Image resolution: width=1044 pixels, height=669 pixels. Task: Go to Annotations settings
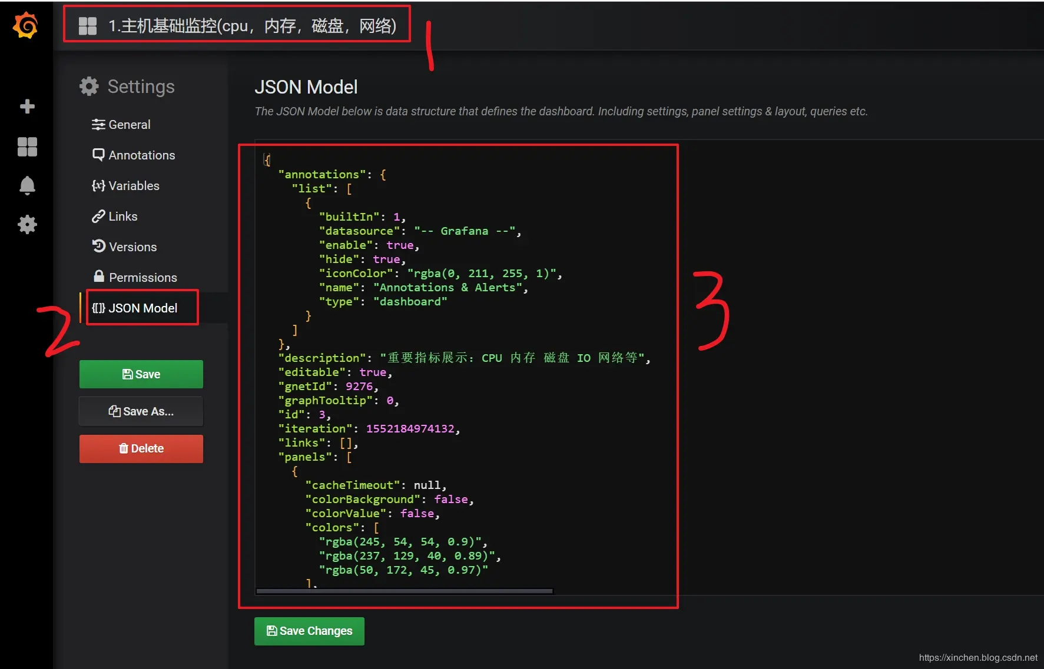[x=134, y=155]
